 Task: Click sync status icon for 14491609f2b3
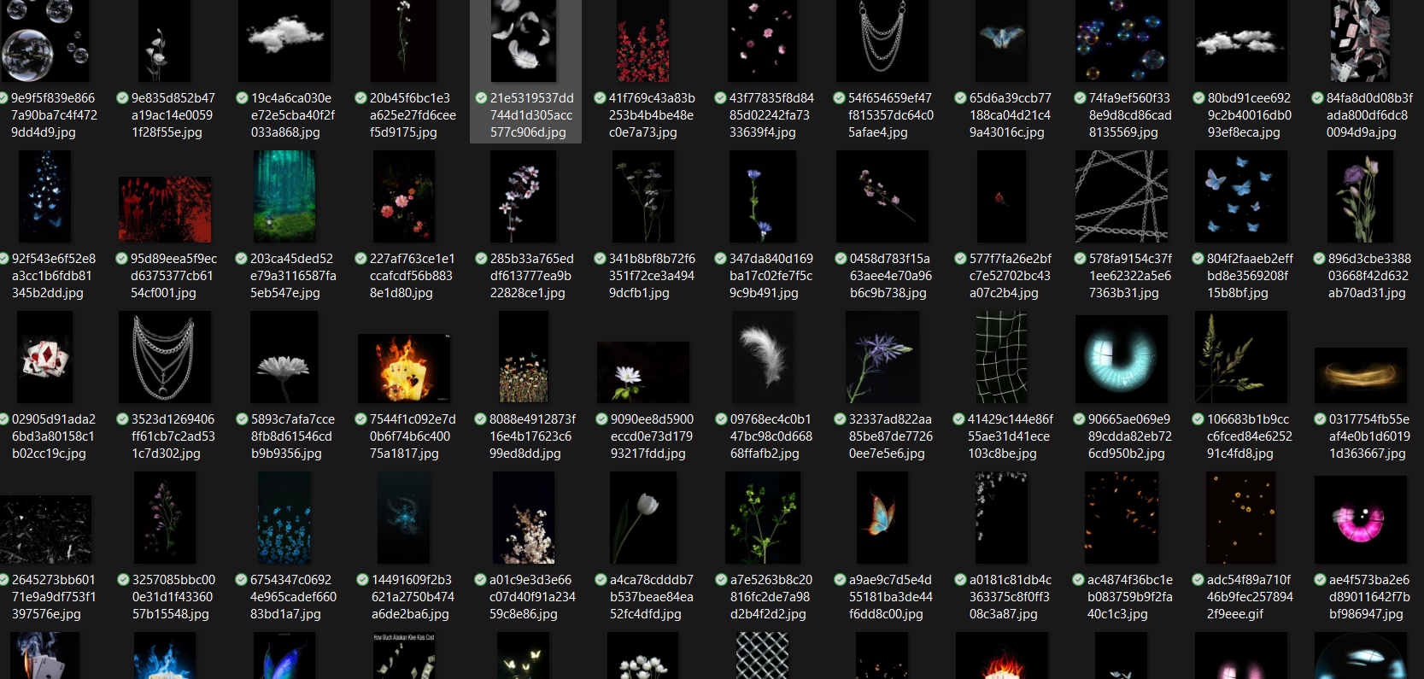click(x=363, y=580)
